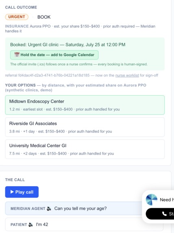The width and height of the screenshot is (174, 233).
Task: Add booking to Google Calendar
Action: coord(54,55)
